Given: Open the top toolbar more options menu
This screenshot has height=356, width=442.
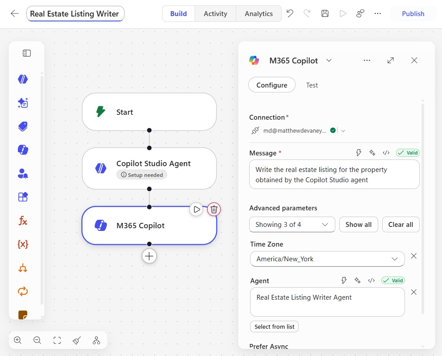Looking at the screenshot, I should pos(378,13).
